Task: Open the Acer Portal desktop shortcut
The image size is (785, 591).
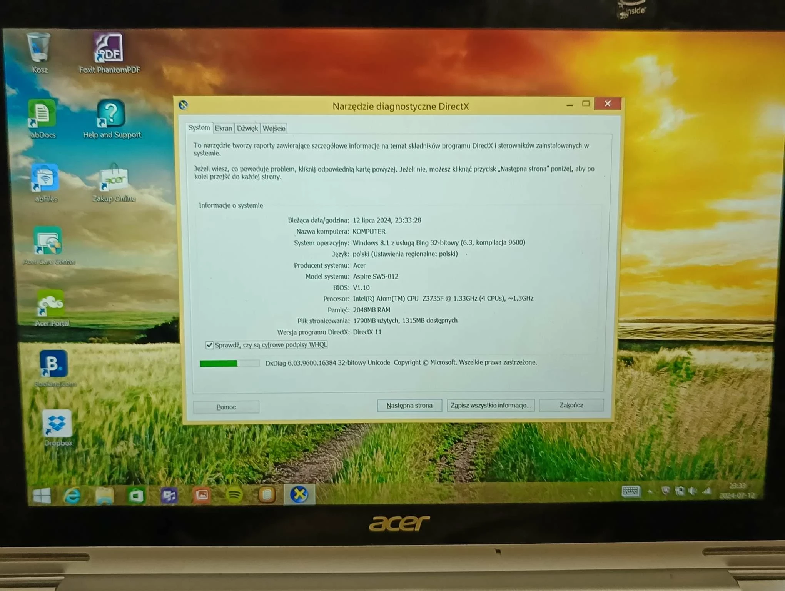Action: [x=52, y=308]
